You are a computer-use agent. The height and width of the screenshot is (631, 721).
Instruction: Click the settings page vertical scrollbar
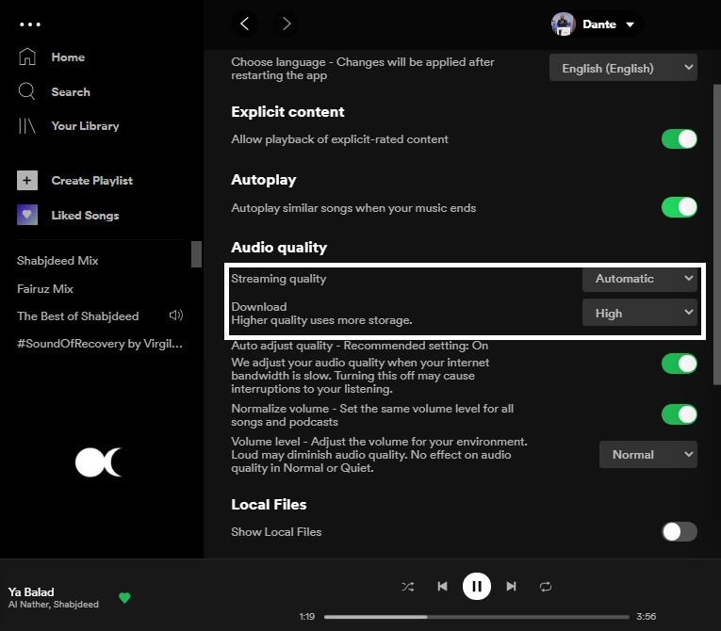pos(717,235)
